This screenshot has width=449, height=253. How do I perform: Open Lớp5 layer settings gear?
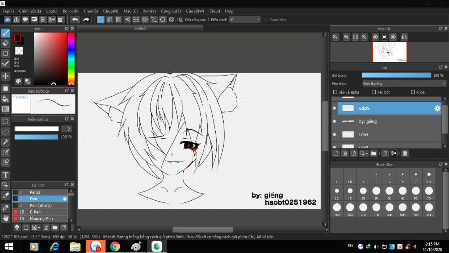click(437, 108)
